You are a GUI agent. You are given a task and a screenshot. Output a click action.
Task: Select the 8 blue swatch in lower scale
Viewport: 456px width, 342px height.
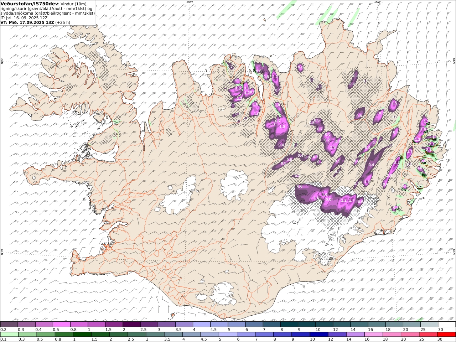(x=282, y=335)
